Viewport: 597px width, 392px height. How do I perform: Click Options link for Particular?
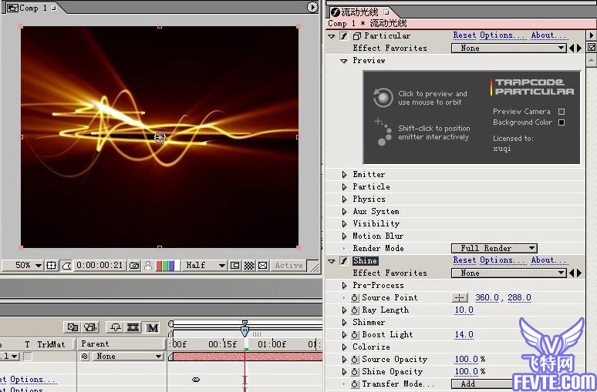(x=502, y=35)
